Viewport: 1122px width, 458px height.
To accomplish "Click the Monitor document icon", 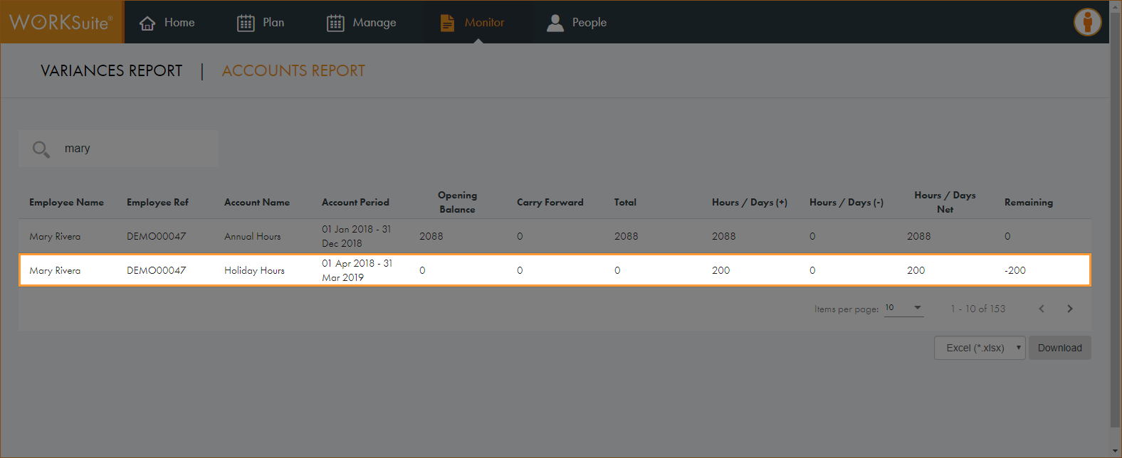I will pyautogui.click(x=447, y=23).
